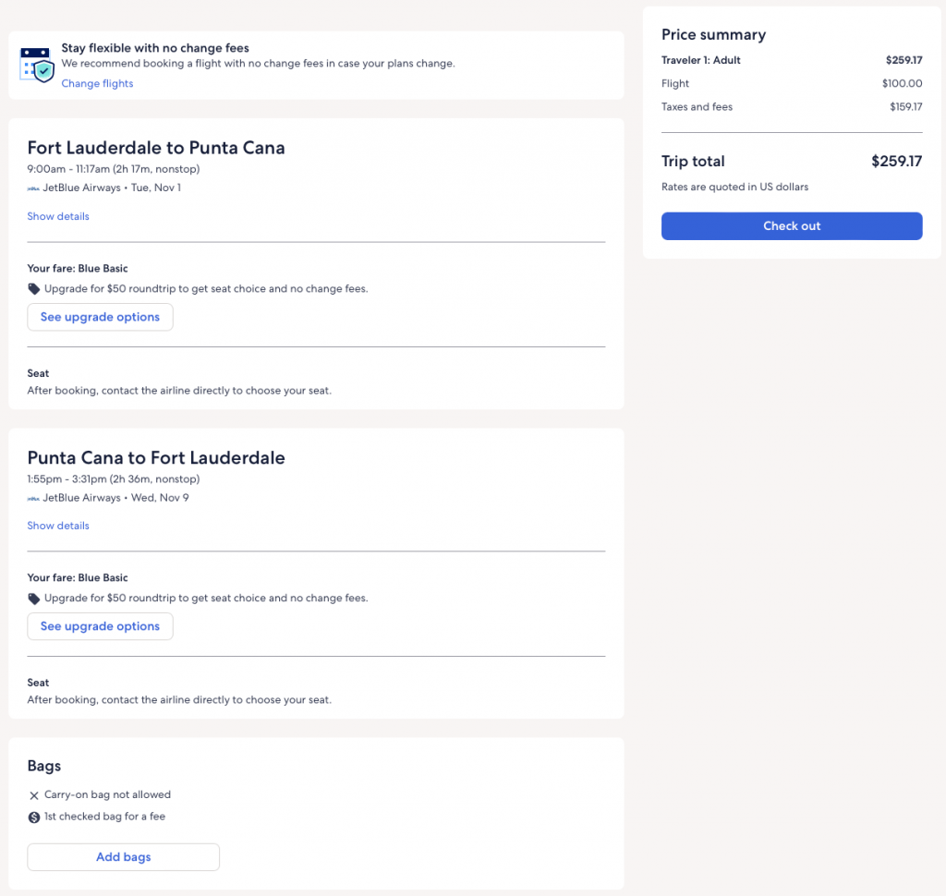
Task: Proceed with the Check out button
Action: click(x=792, y=226)
